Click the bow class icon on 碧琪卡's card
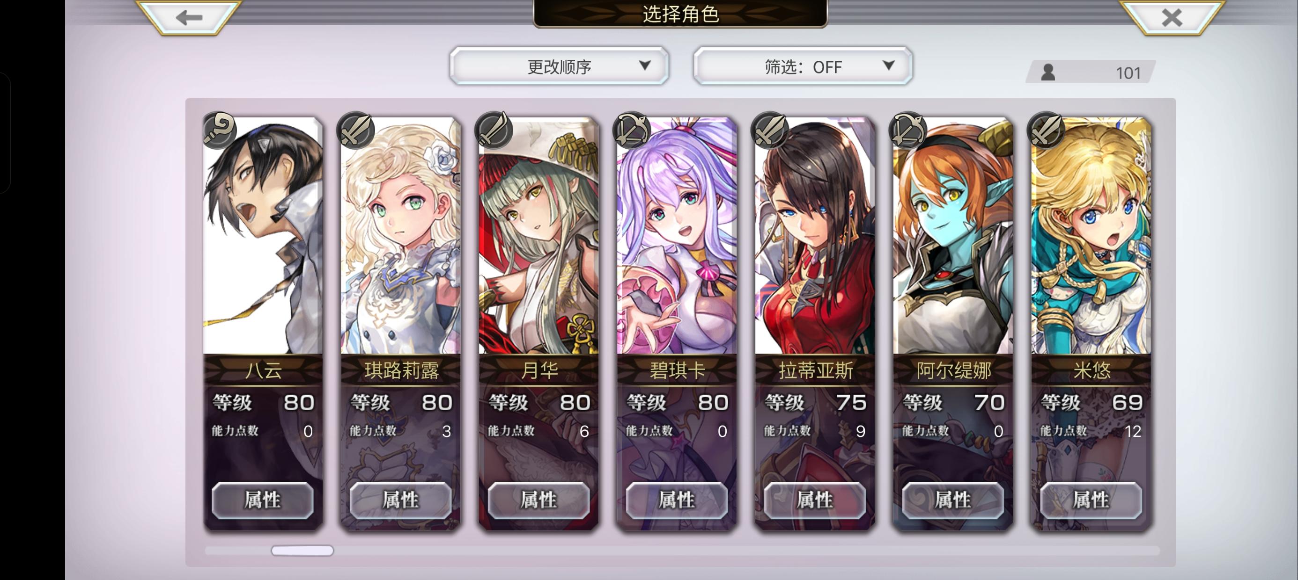This screenshot has width=1298, height=580. pyautogui.click(x=632, y=130)
